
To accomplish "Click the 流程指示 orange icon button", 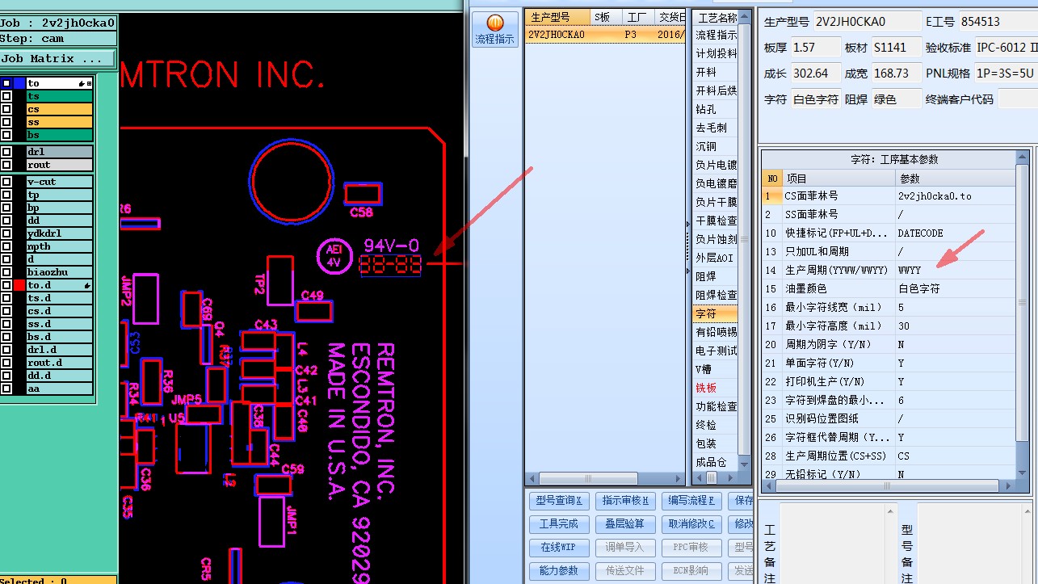I will tap(495, 29).
